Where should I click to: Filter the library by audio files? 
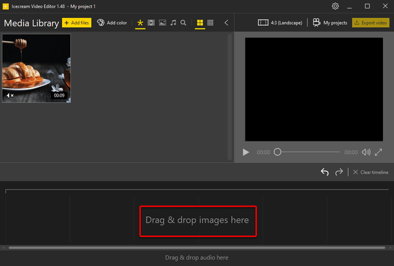[x=173, y=23]
